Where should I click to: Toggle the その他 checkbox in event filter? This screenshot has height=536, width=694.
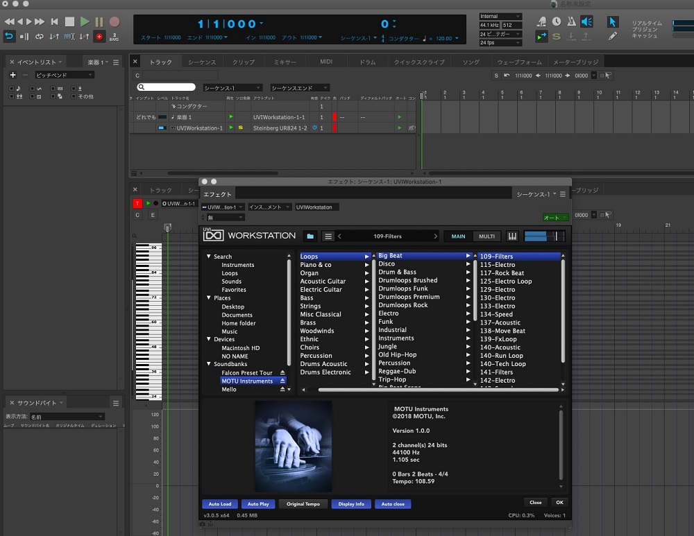74,96
